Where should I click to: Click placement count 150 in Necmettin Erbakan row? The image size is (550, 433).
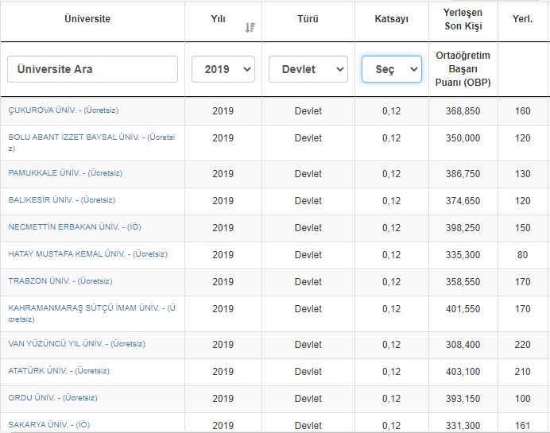[x=522, y=228]
